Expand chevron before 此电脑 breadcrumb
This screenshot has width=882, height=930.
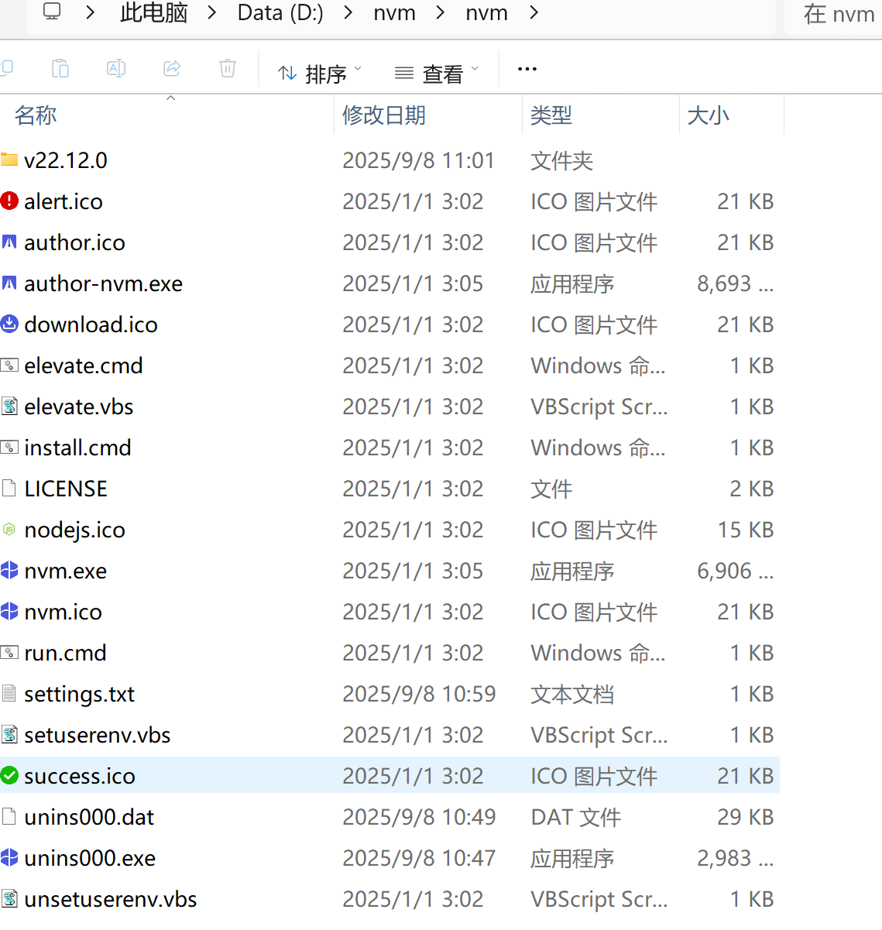[91, 12]
